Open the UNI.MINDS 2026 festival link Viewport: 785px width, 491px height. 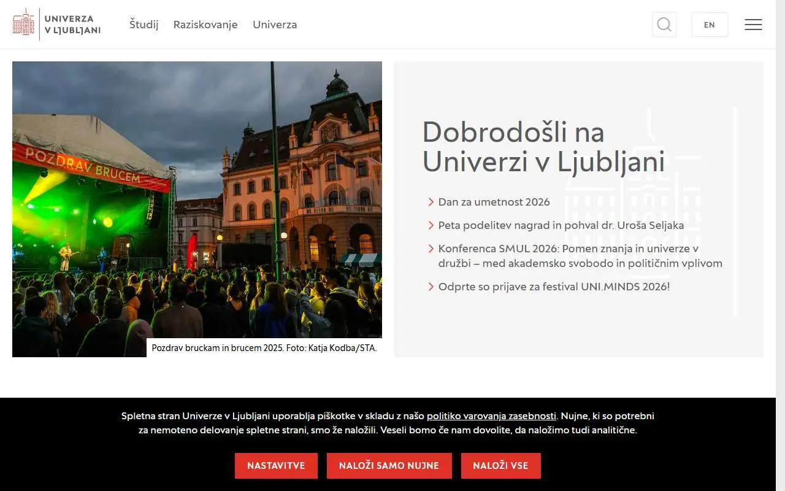pyautogui.click(x=554, y=287)
